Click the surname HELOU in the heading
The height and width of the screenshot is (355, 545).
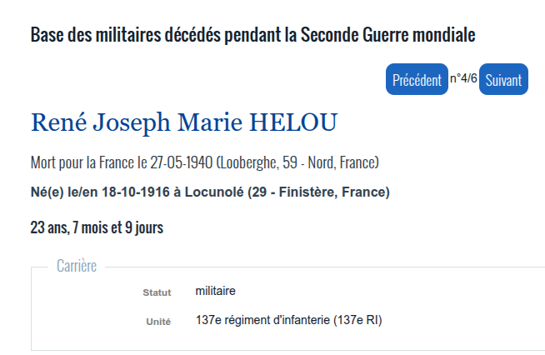pos(293,122)
